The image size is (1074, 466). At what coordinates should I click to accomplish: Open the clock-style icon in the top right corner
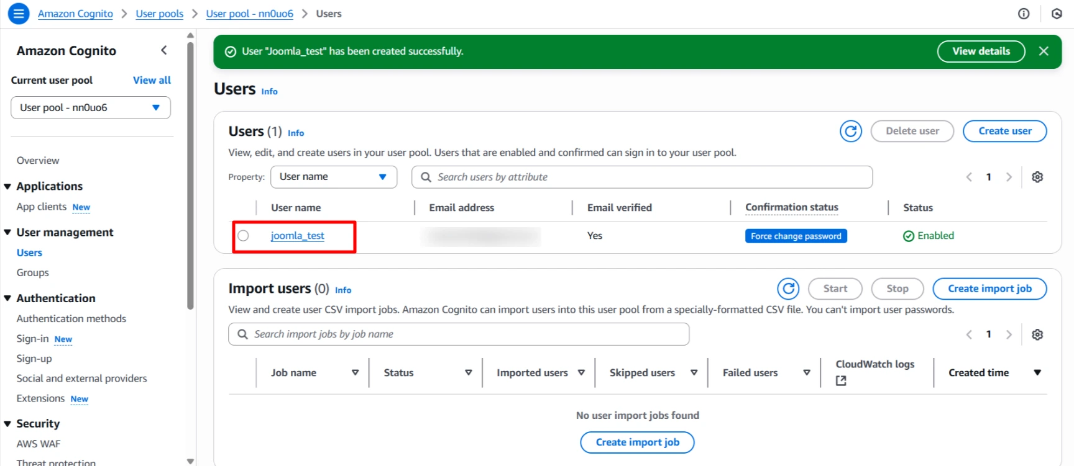(1057, 14)
